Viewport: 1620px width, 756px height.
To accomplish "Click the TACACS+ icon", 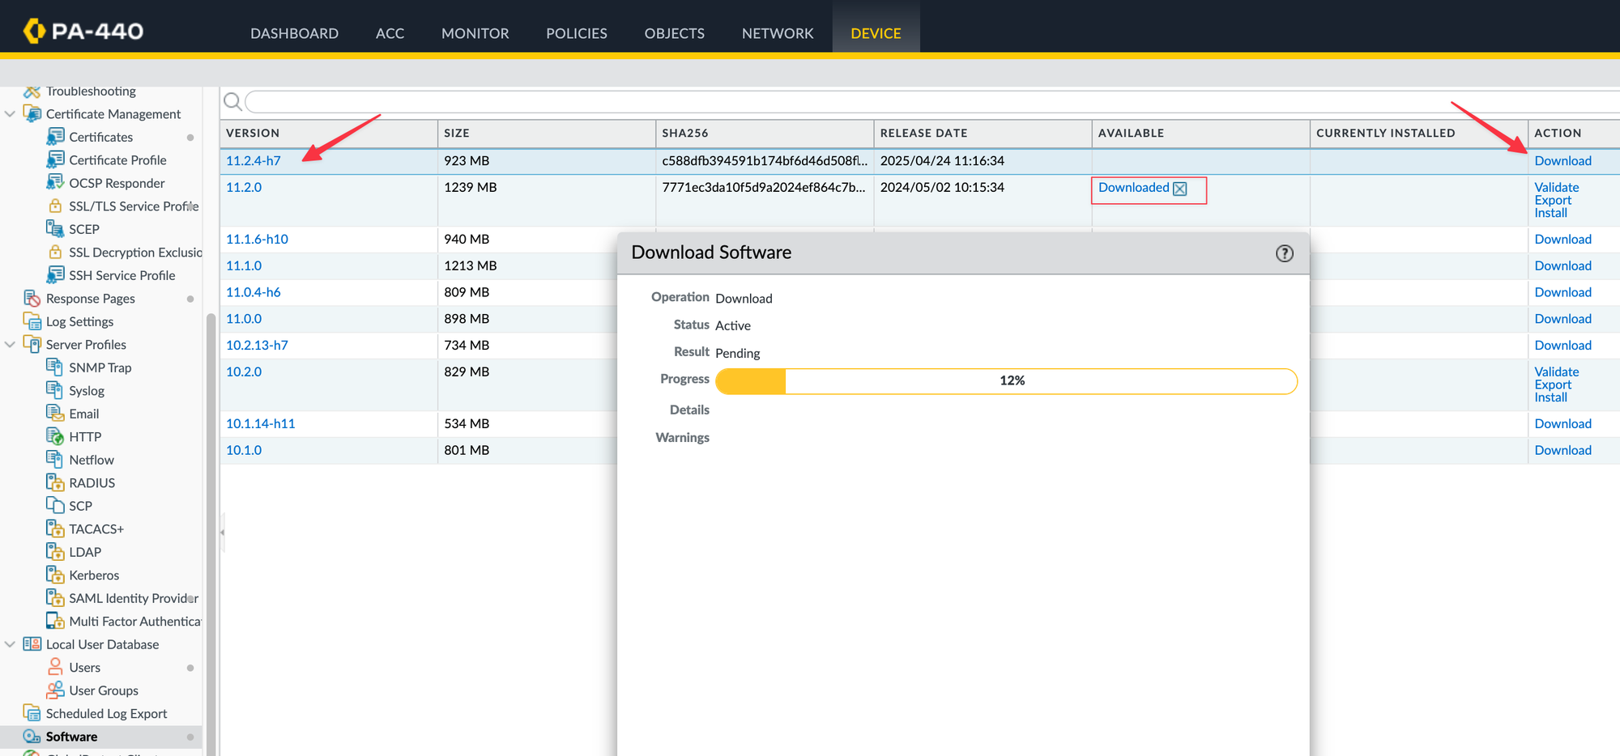I will pyautogui.click(x=55, y=529).
